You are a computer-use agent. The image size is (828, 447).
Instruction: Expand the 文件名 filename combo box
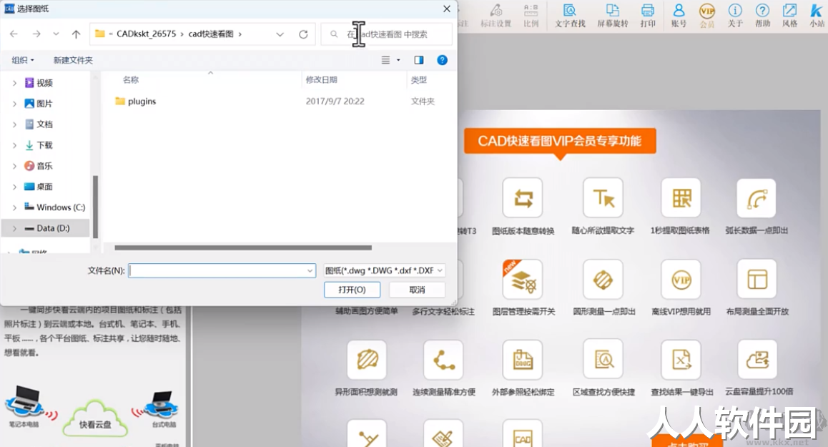(310, 270)
